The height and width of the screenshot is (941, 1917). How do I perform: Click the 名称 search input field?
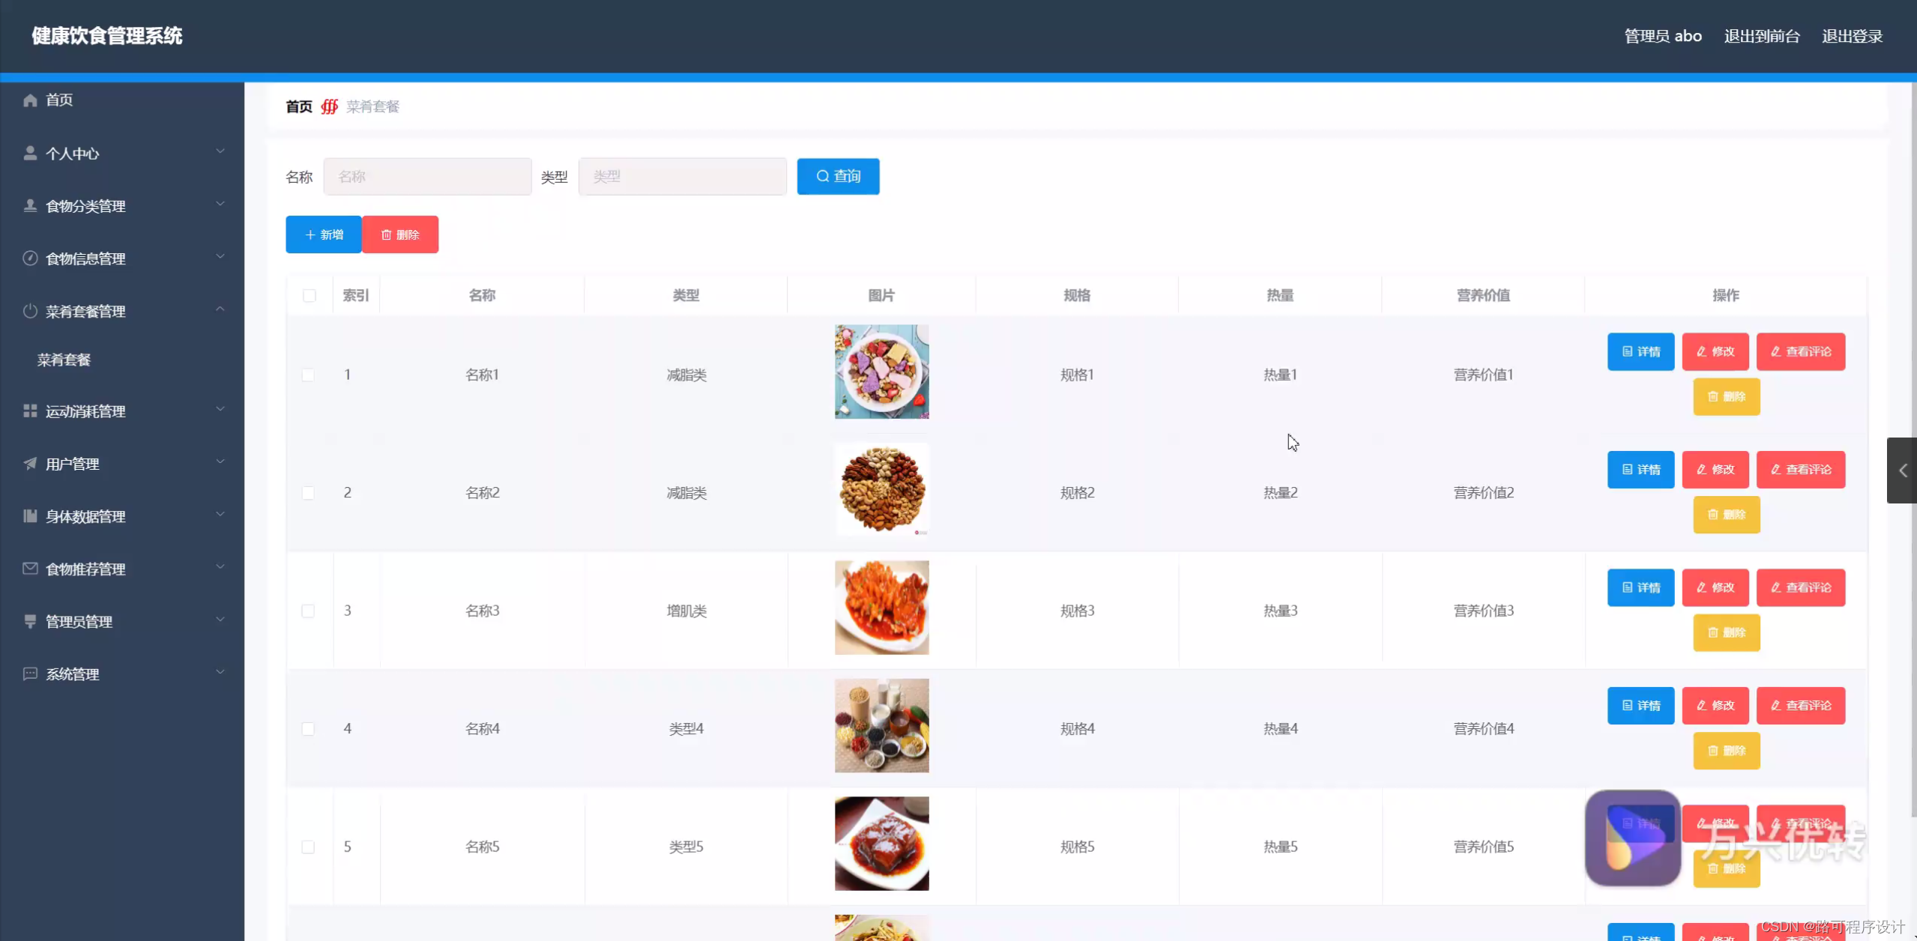(x=427, y=176)
